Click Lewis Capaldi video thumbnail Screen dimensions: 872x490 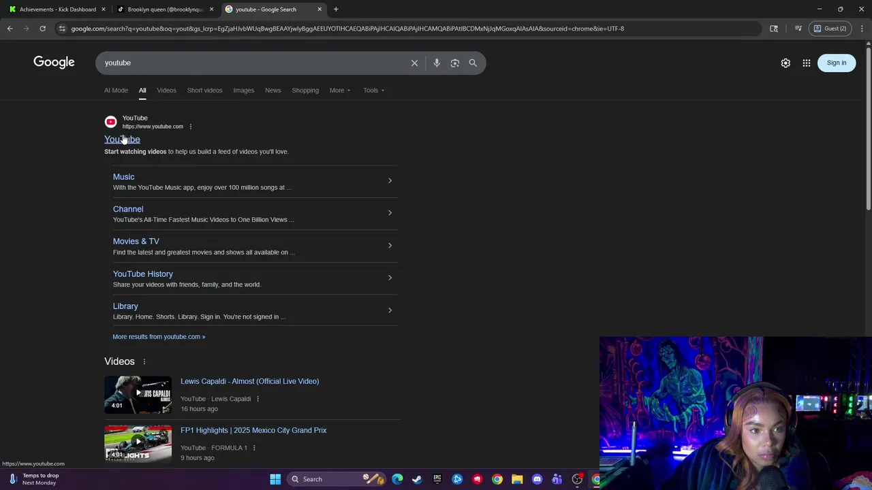pyautogui.click(x=138, y=395)
